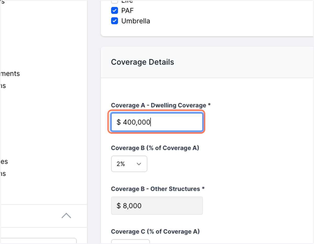Collapse the sidebar section with chevron up
This screenshot has width=314, height=244.
tap(66, 216)
